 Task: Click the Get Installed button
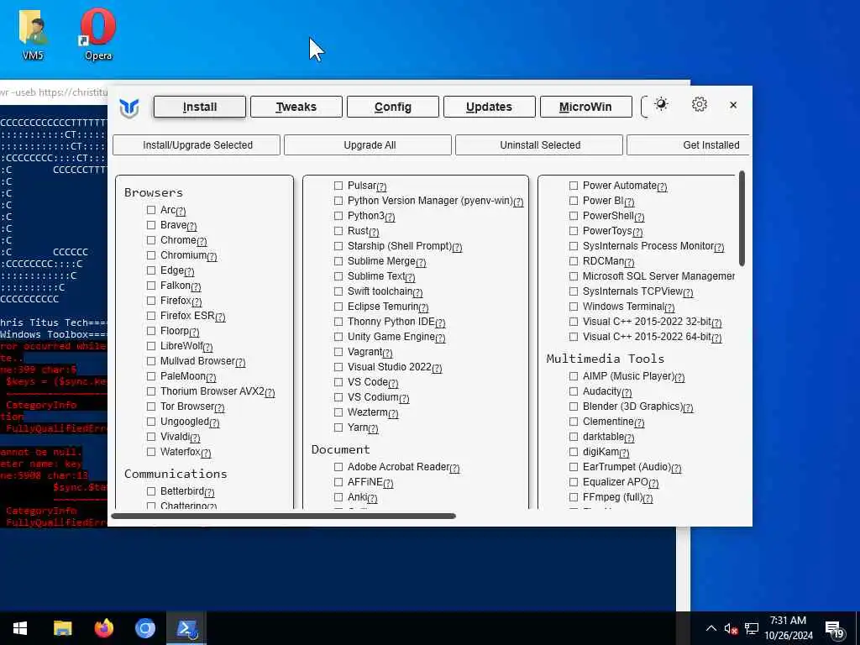[689, 145]
